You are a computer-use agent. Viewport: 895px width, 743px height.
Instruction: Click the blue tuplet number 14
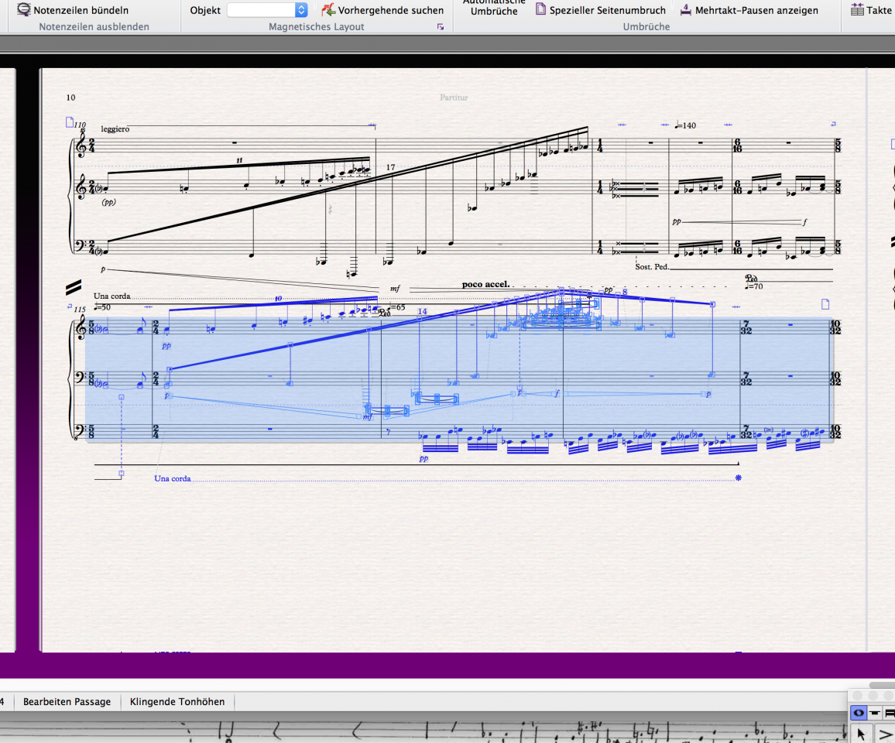pyautogui.click(x=422, y=312)
